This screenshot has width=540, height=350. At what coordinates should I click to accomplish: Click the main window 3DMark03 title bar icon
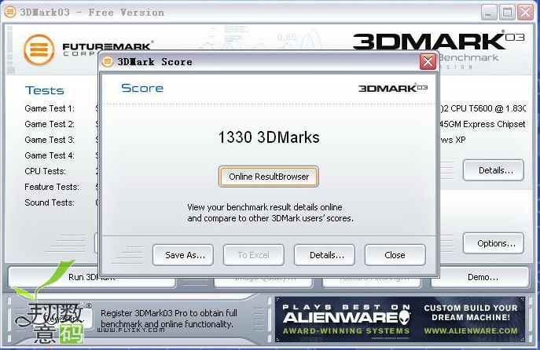tap(10, 12)
